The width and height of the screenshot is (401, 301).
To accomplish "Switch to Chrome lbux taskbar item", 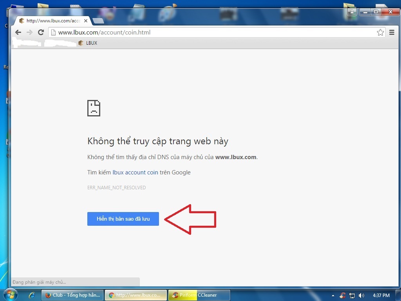I will pyautogui.click(x=136, y=295).
